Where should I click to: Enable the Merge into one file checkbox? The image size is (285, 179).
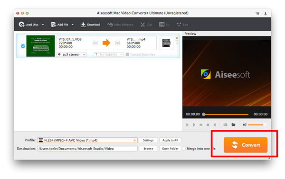184,149
